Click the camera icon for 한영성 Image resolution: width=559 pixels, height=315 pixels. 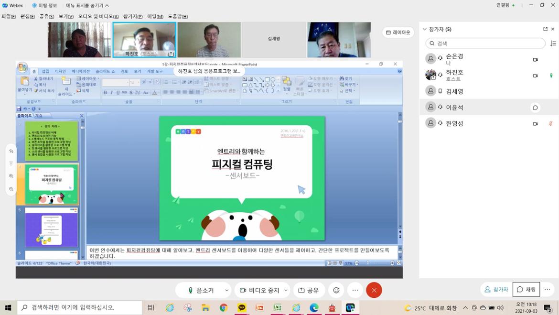pos(535,123)
